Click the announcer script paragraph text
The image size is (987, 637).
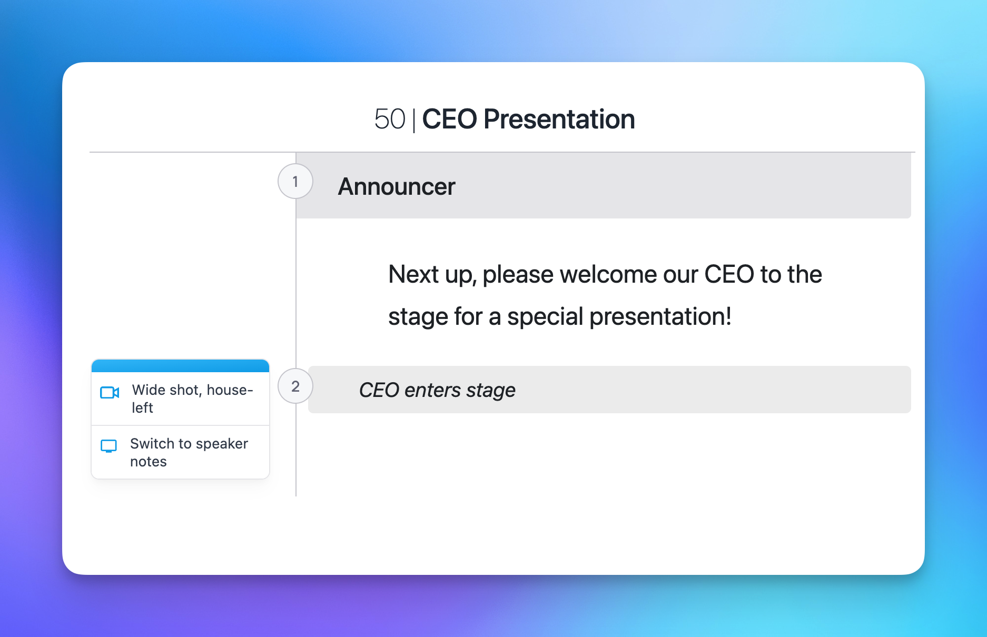point(605,295)
